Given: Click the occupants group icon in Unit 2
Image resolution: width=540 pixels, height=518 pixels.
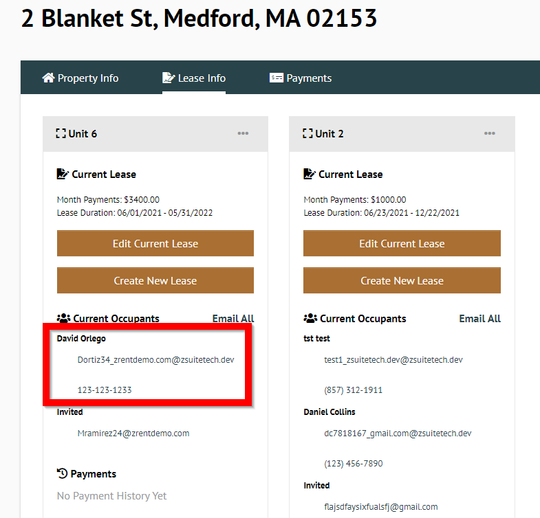Looking at the screenshot, I should tap(310, 319).
